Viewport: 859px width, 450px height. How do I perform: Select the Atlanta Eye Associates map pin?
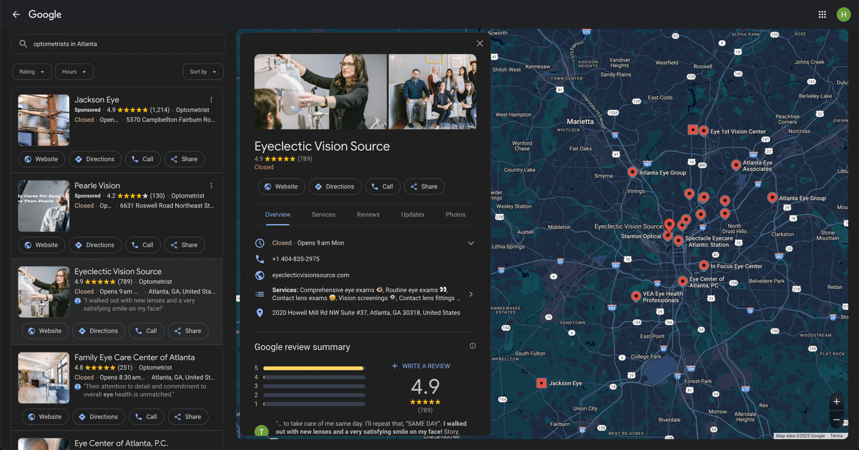click(736, 165)
